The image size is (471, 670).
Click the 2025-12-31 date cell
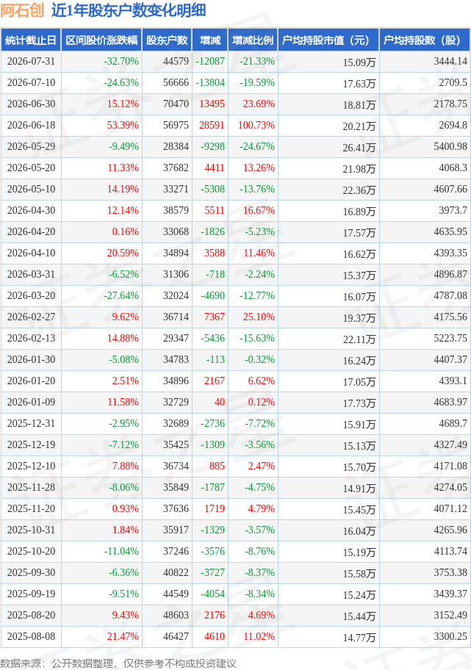[x=31, y=423]
